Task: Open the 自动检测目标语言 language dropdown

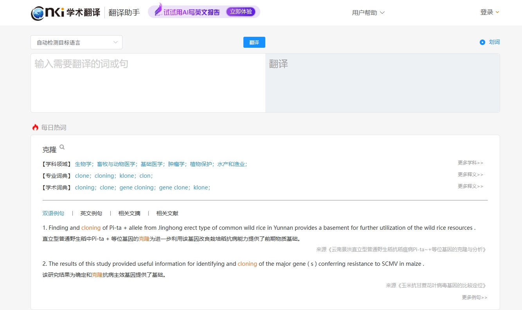Action: click(76, 42)
